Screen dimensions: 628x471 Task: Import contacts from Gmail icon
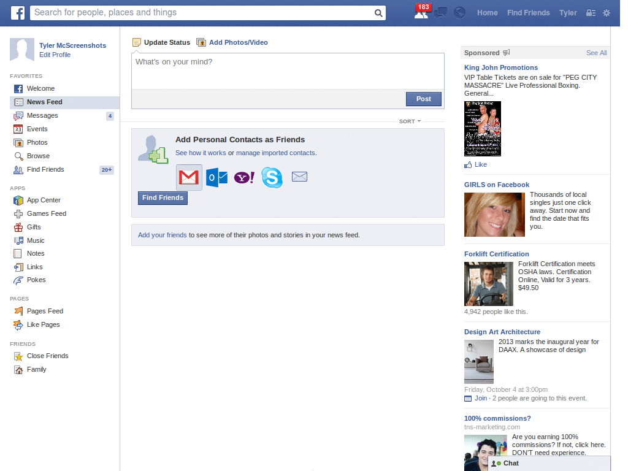click(189, 177)
